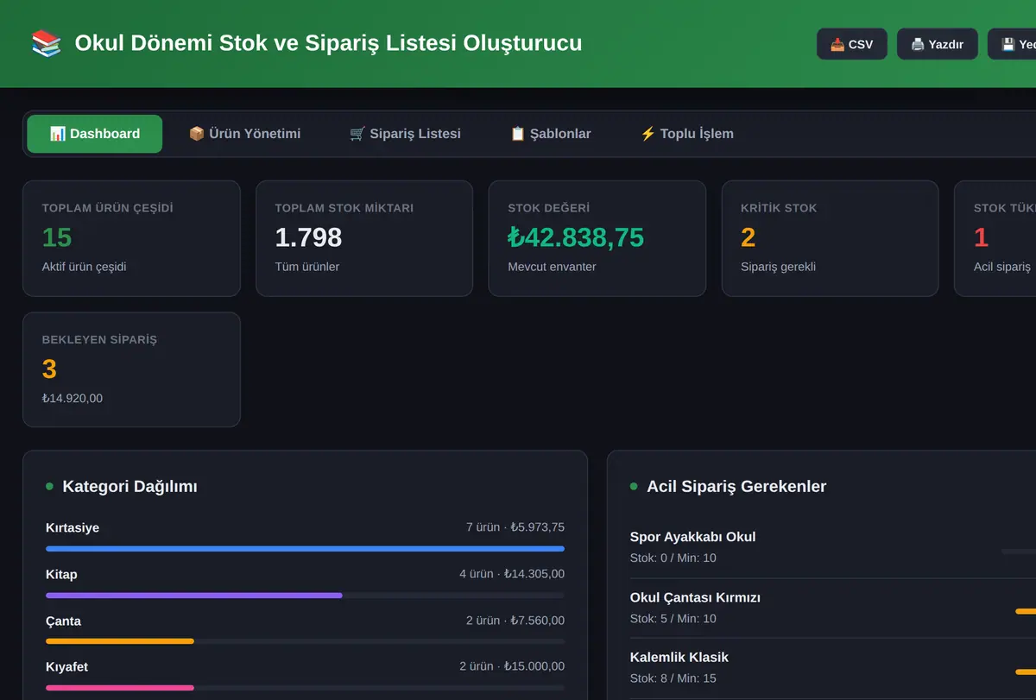Click the 'Mevcut envanter' caption

[553, 267]
